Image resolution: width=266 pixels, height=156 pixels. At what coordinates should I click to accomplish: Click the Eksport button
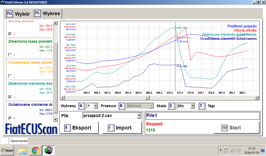(79, 128)
